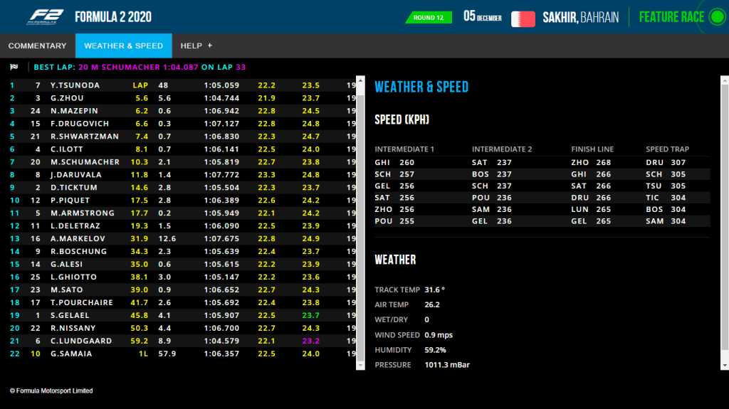Click the checkered flag icon beside Best Lap
Image resolution: width=729 pixels, height=409 pixels.
click(x=14, y=67)
